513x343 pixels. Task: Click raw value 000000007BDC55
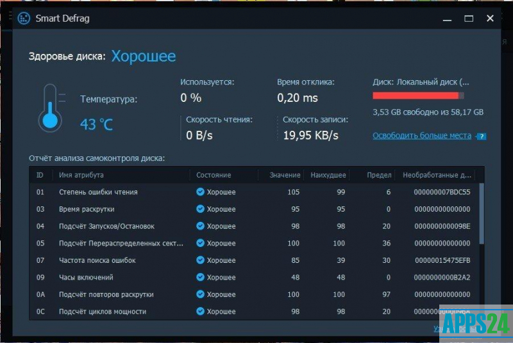coord(442,192)
